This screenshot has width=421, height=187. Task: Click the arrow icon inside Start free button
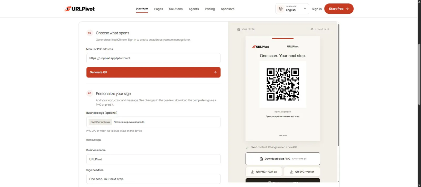tap(347, 9)
